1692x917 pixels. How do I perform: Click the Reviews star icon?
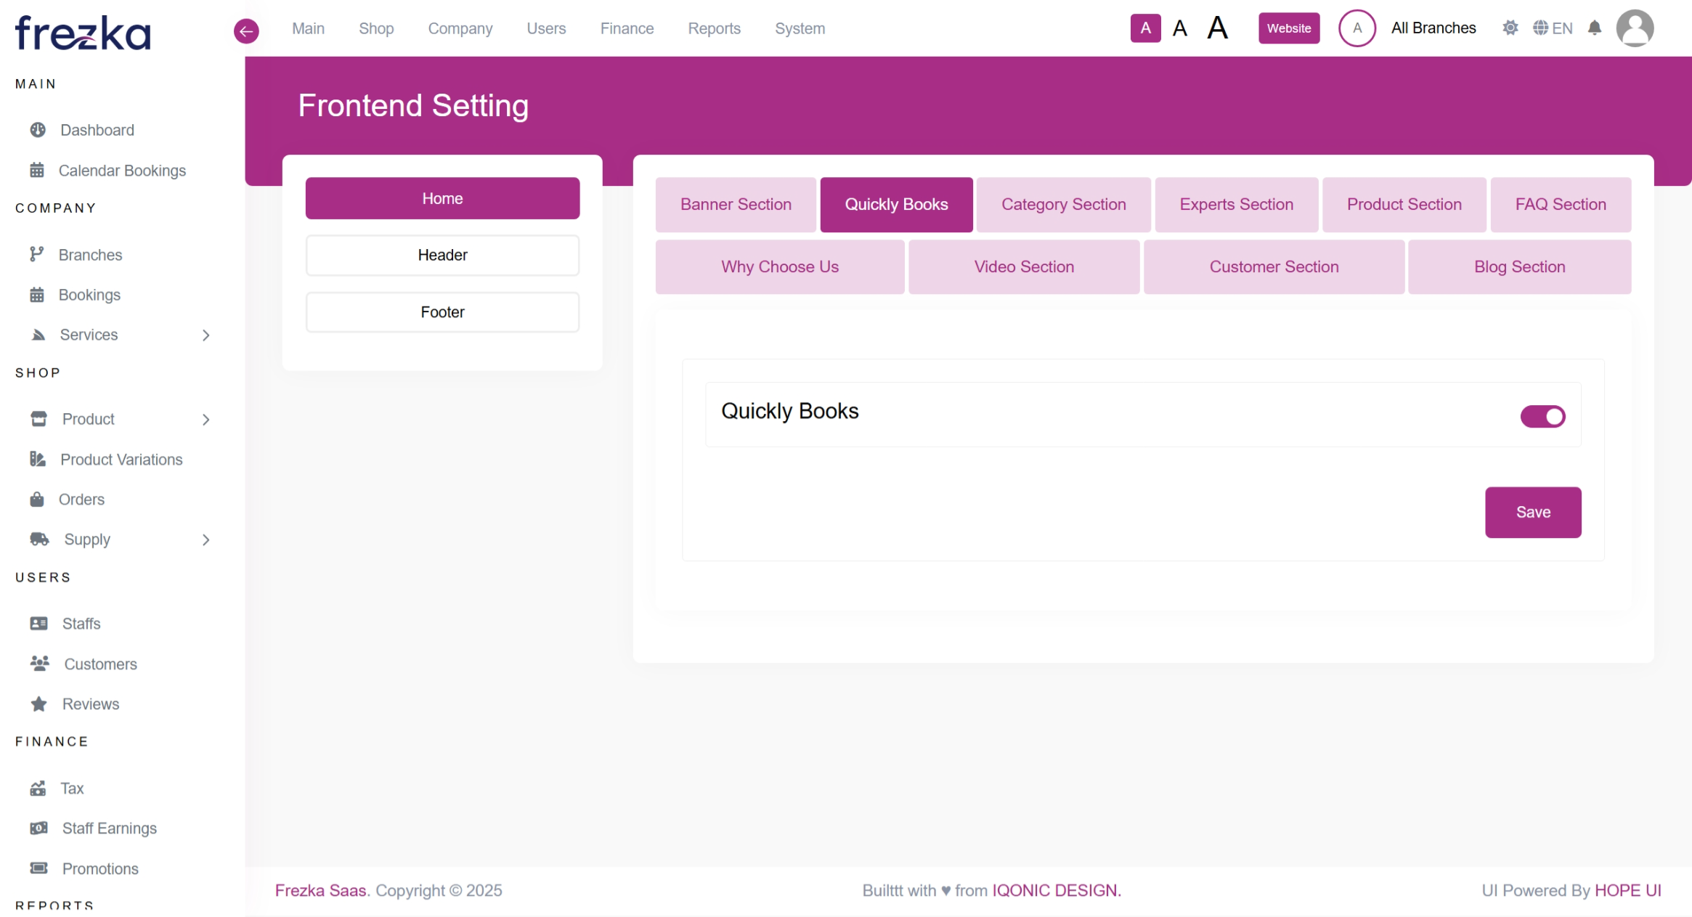[39, 704]
